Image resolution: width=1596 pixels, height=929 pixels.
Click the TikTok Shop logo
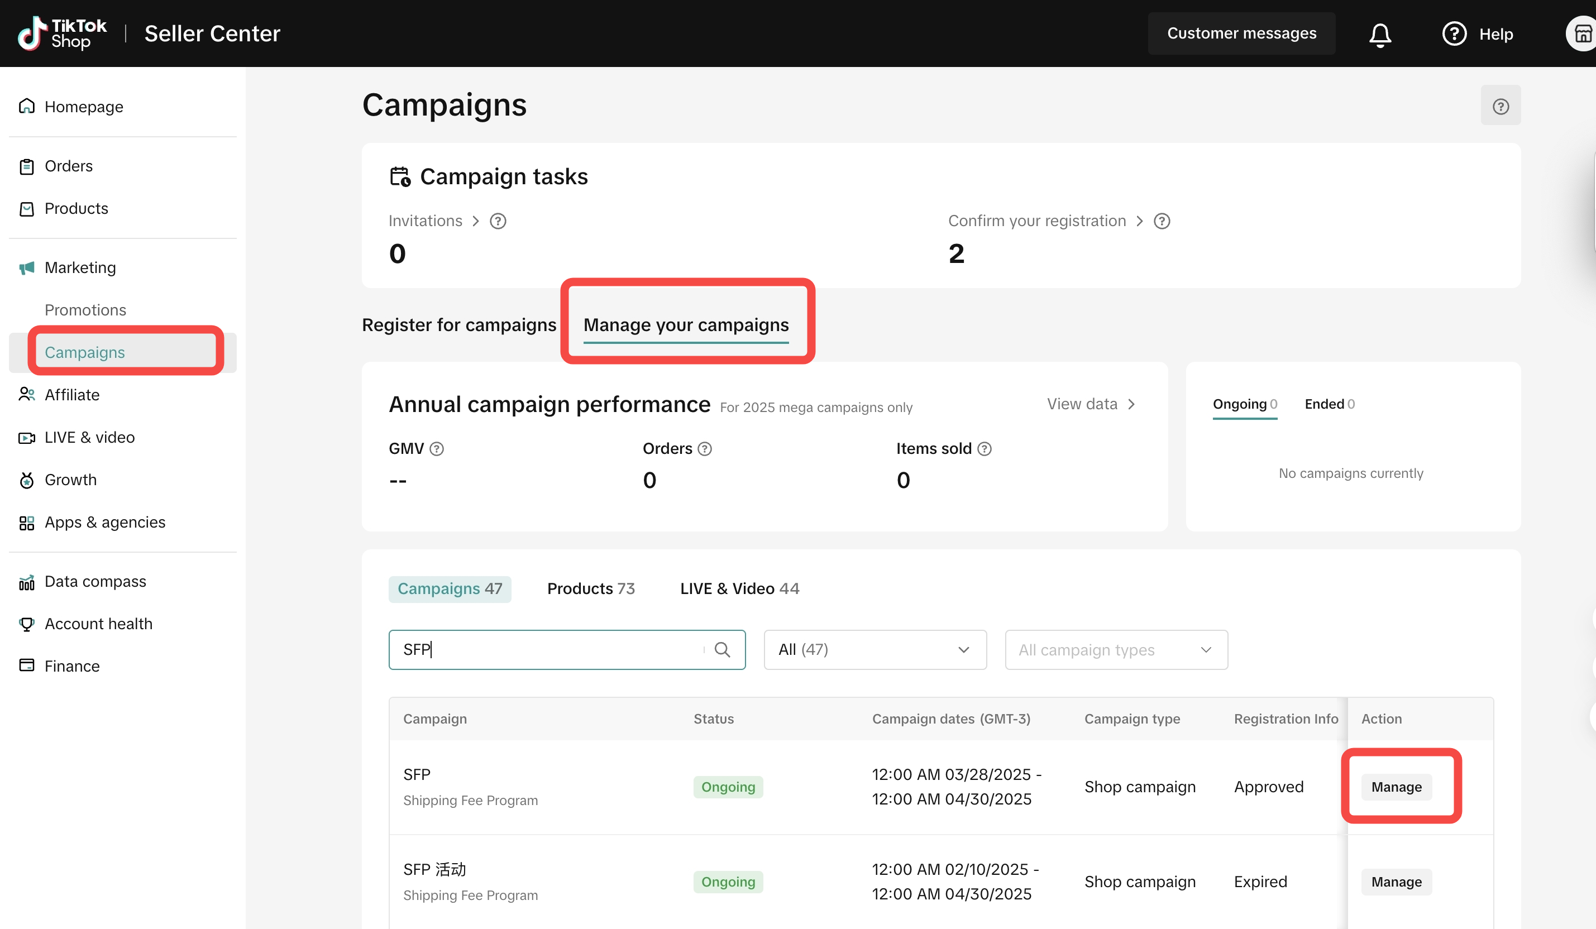(x=62, y=33)
